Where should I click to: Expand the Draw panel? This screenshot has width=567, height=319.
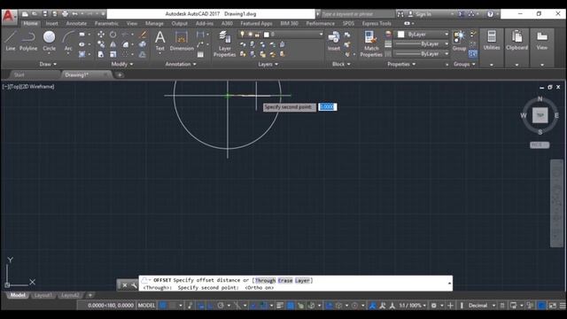(x=48, y=64)
